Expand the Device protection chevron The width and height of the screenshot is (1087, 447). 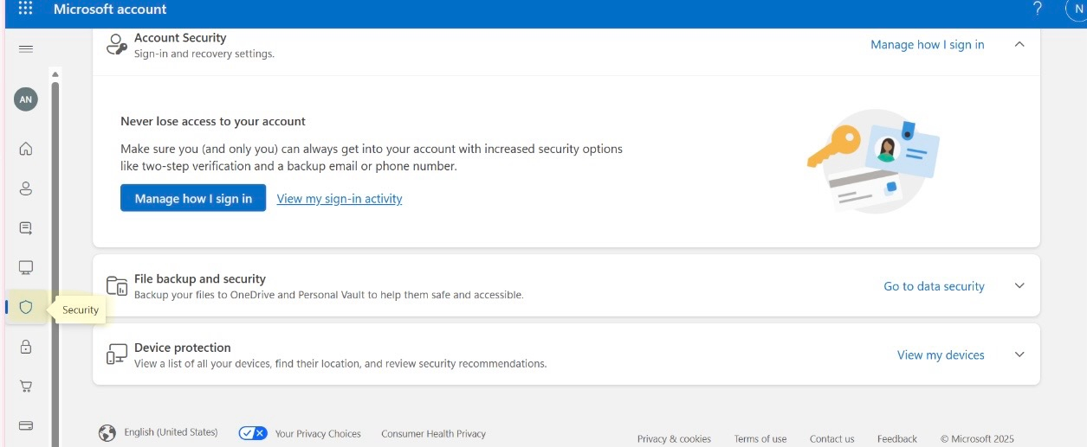click(x=1019, y=354)
